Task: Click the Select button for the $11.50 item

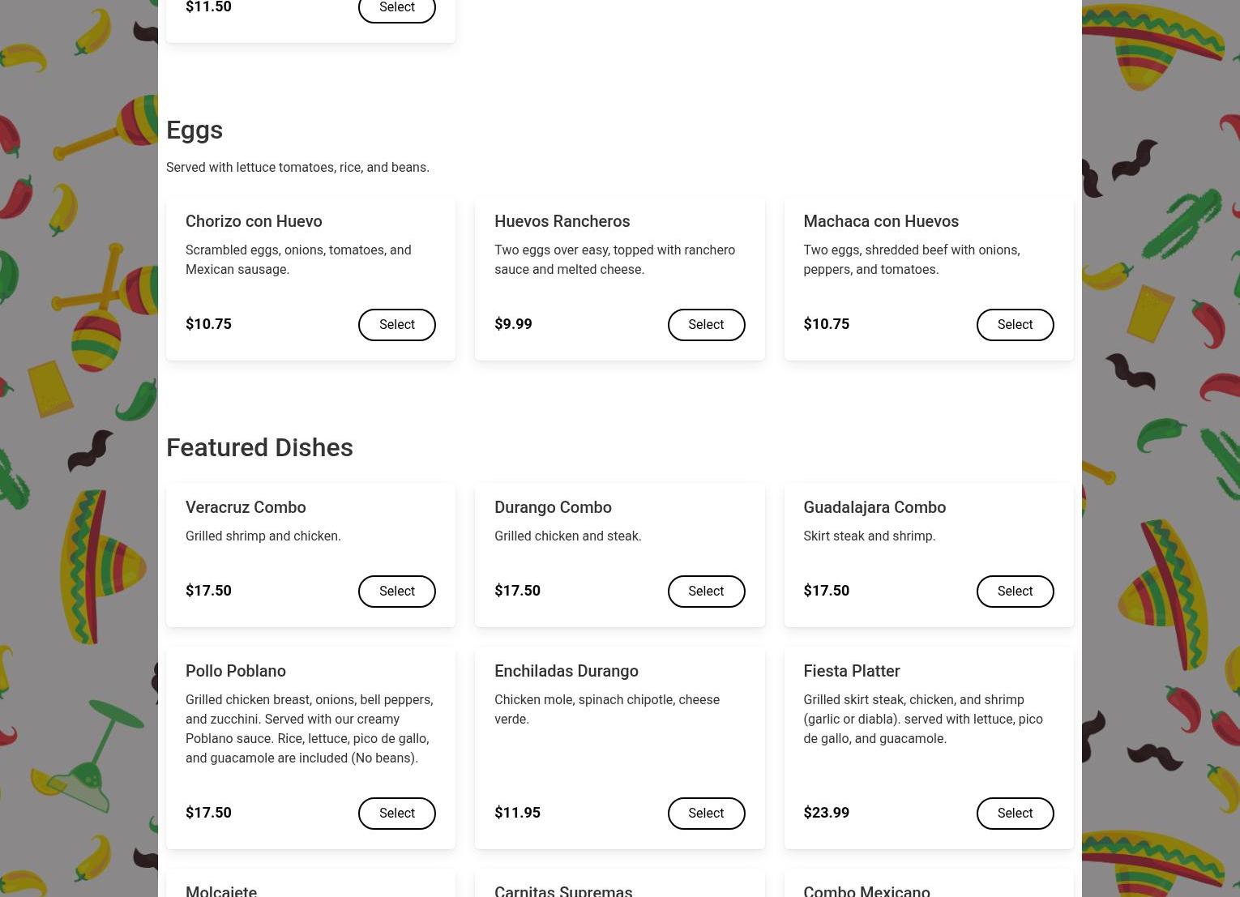Action: coord(397,8)
